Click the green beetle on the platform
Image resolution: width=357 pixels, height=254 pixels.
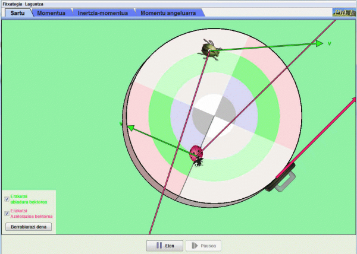[x=210, y=49]
